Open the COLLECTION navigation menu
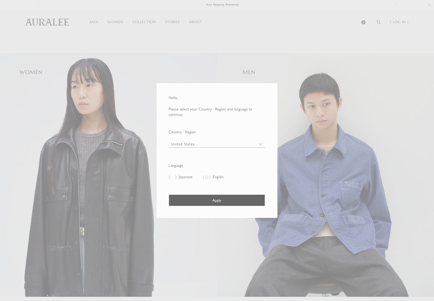The image size is (434, 301). [x=144, y=22]
